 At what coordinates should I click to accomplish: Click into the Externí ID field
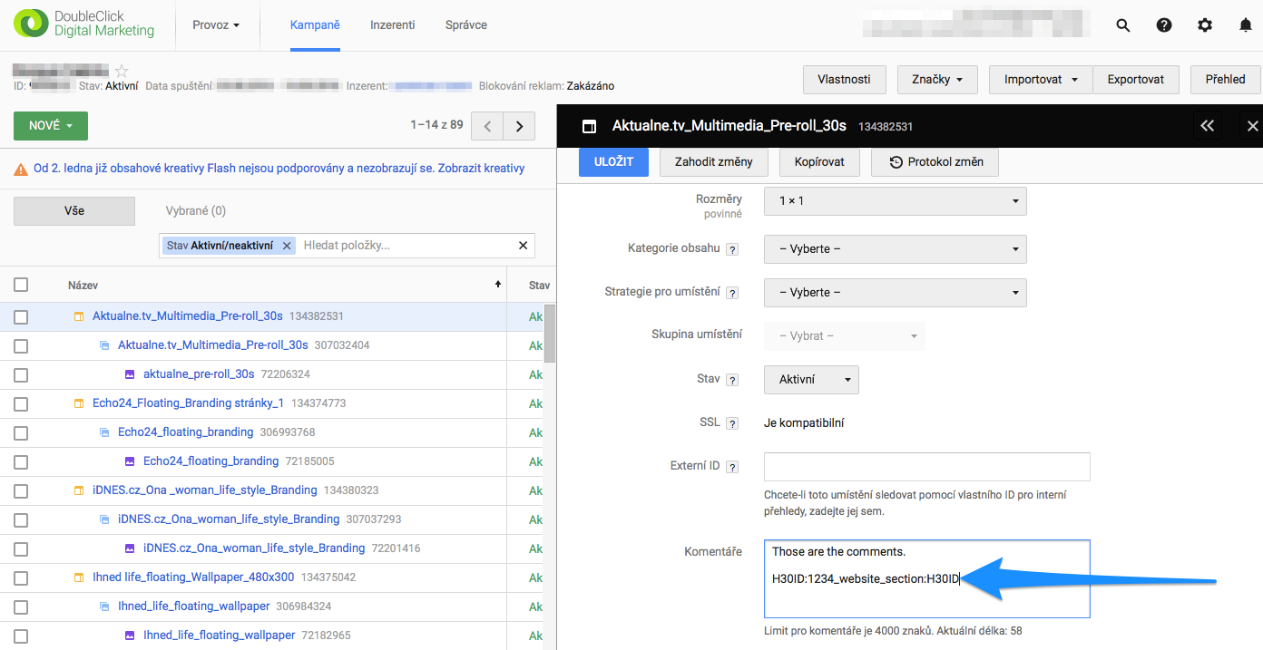pyautogui.click(x=926, y=467)
